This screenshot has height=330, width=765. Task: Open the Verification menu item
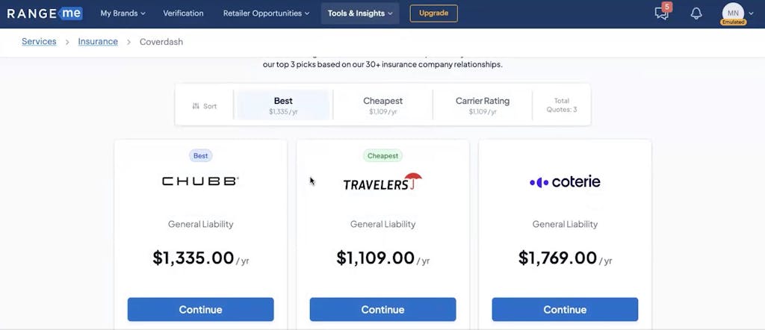click(x=183, y=13)
